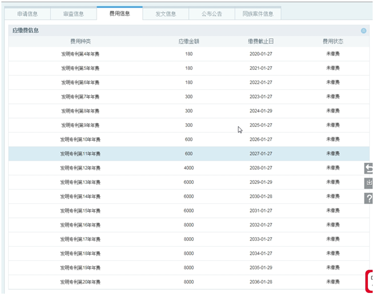This screenshot has height=295, width=374.
Task: Click the 费用种类 column header
Action: click(80, 42)
